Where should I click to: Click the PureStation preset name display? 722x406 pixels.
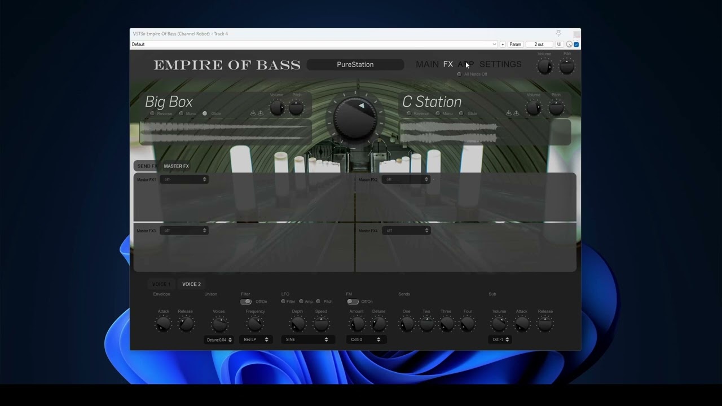(355, 65)
